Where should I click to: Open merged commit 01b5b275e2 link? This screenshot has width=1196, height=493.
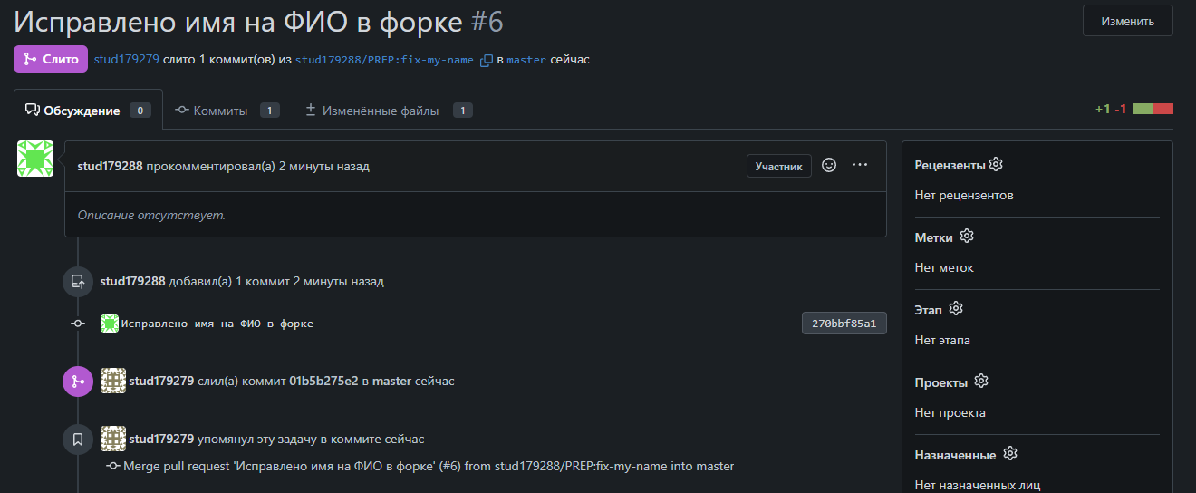(323, 382)
